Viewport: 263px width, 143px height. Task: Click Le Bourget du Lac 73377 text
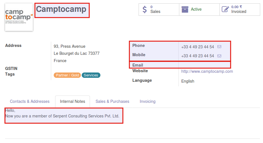point(76,53)
